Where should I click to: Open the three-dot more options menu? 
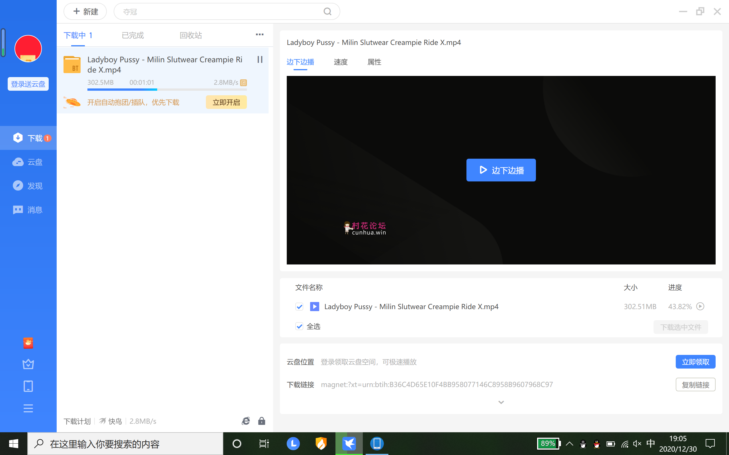point(260,35)
